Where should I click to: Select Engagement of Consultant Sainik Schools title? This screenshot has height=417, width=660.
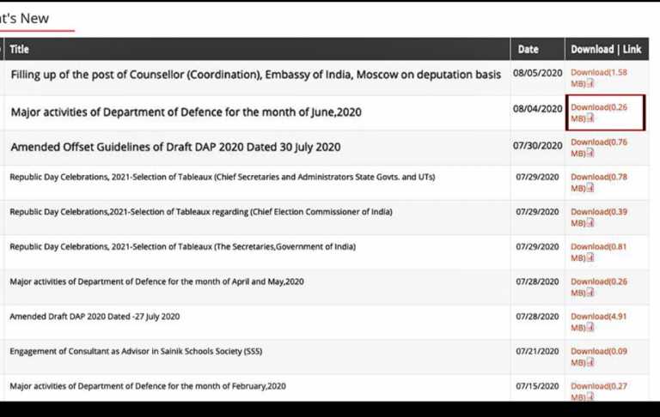pyautogui.click(x=136, y=352)
